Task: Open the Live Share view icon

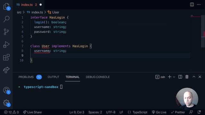Action: point(6,70)
